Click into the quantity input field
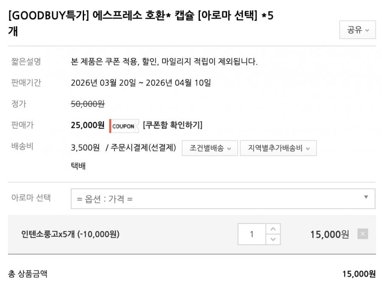This screenshot has width=382, height=291. [x=252, y=234]
